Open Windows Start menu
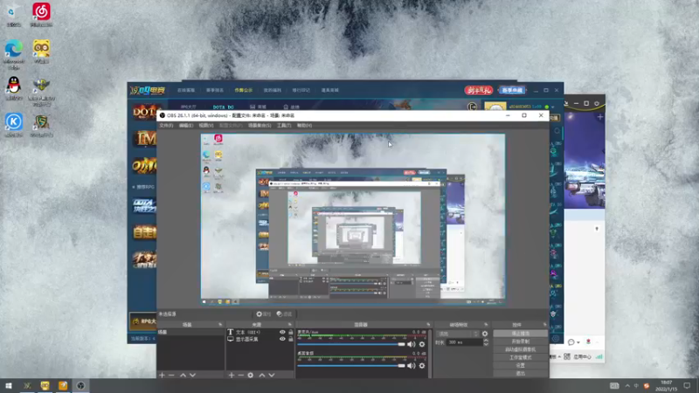Image resolution: width=699 pixels, height=393 pixels. 9,385
